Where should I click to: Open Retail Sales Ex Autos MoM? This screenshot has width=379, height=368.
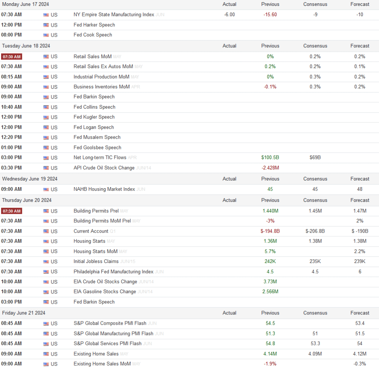[x=103, y=67]
